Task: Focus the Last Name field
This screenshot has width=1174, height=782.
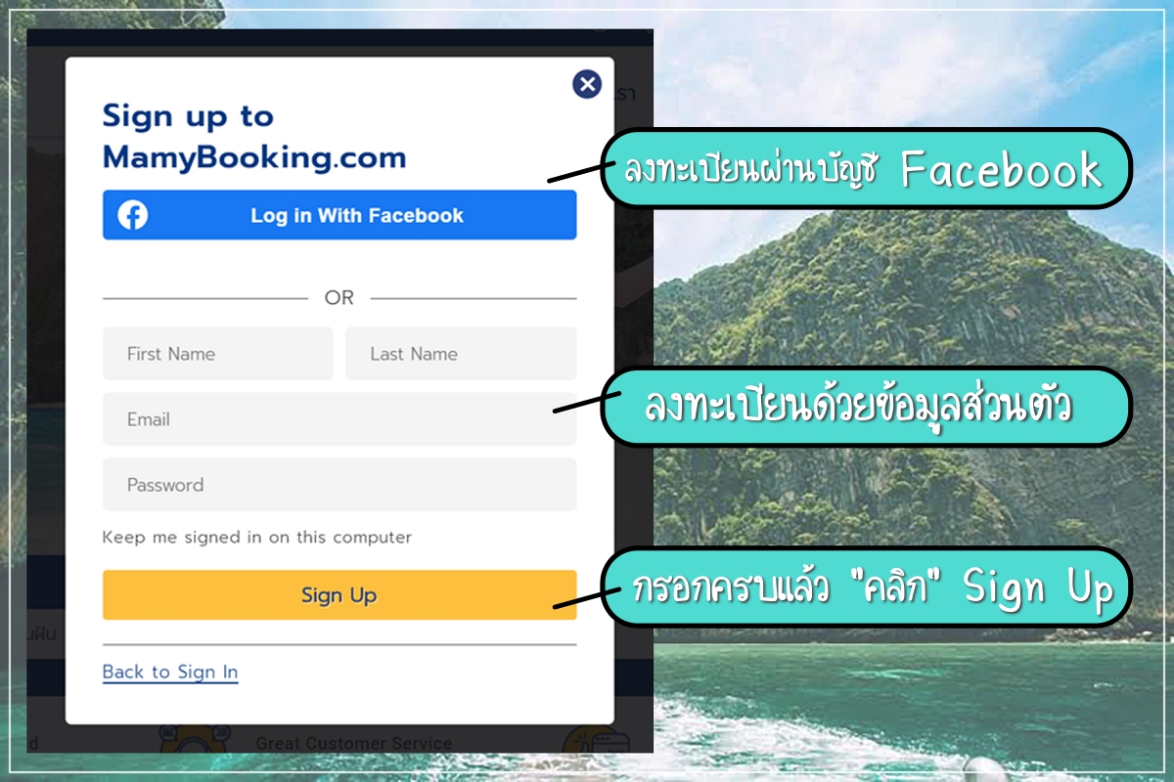Action: (461, 354)
